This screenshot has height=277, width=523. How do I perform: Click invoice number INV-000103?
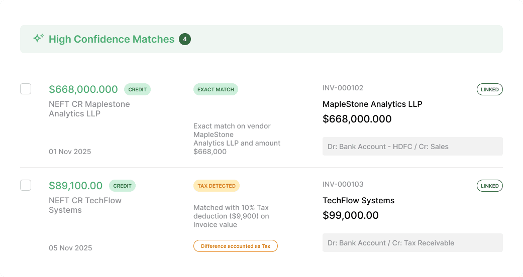point(343,184)
